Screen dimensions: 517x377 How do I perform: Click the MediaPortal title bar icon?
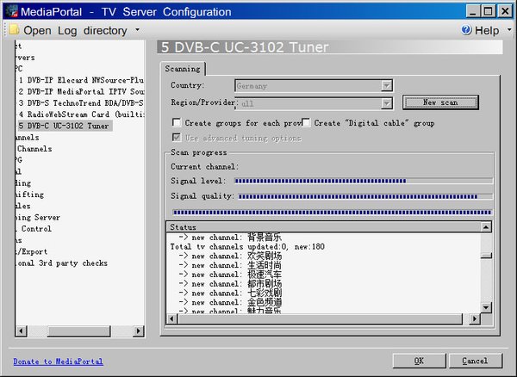point(11,11)
